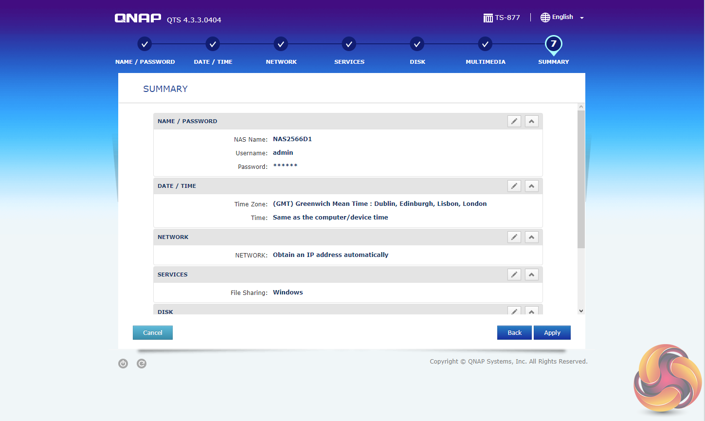
Task: Click the globe language icon
Action: point(545,18)
